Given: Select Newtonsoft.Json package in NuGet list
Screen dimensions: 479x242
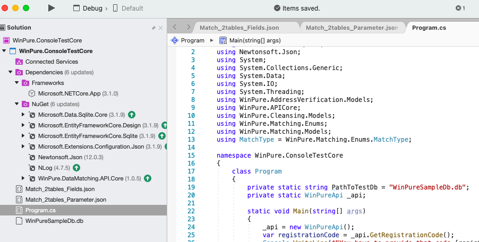Looking at the screenshot, I should [59, 157].
